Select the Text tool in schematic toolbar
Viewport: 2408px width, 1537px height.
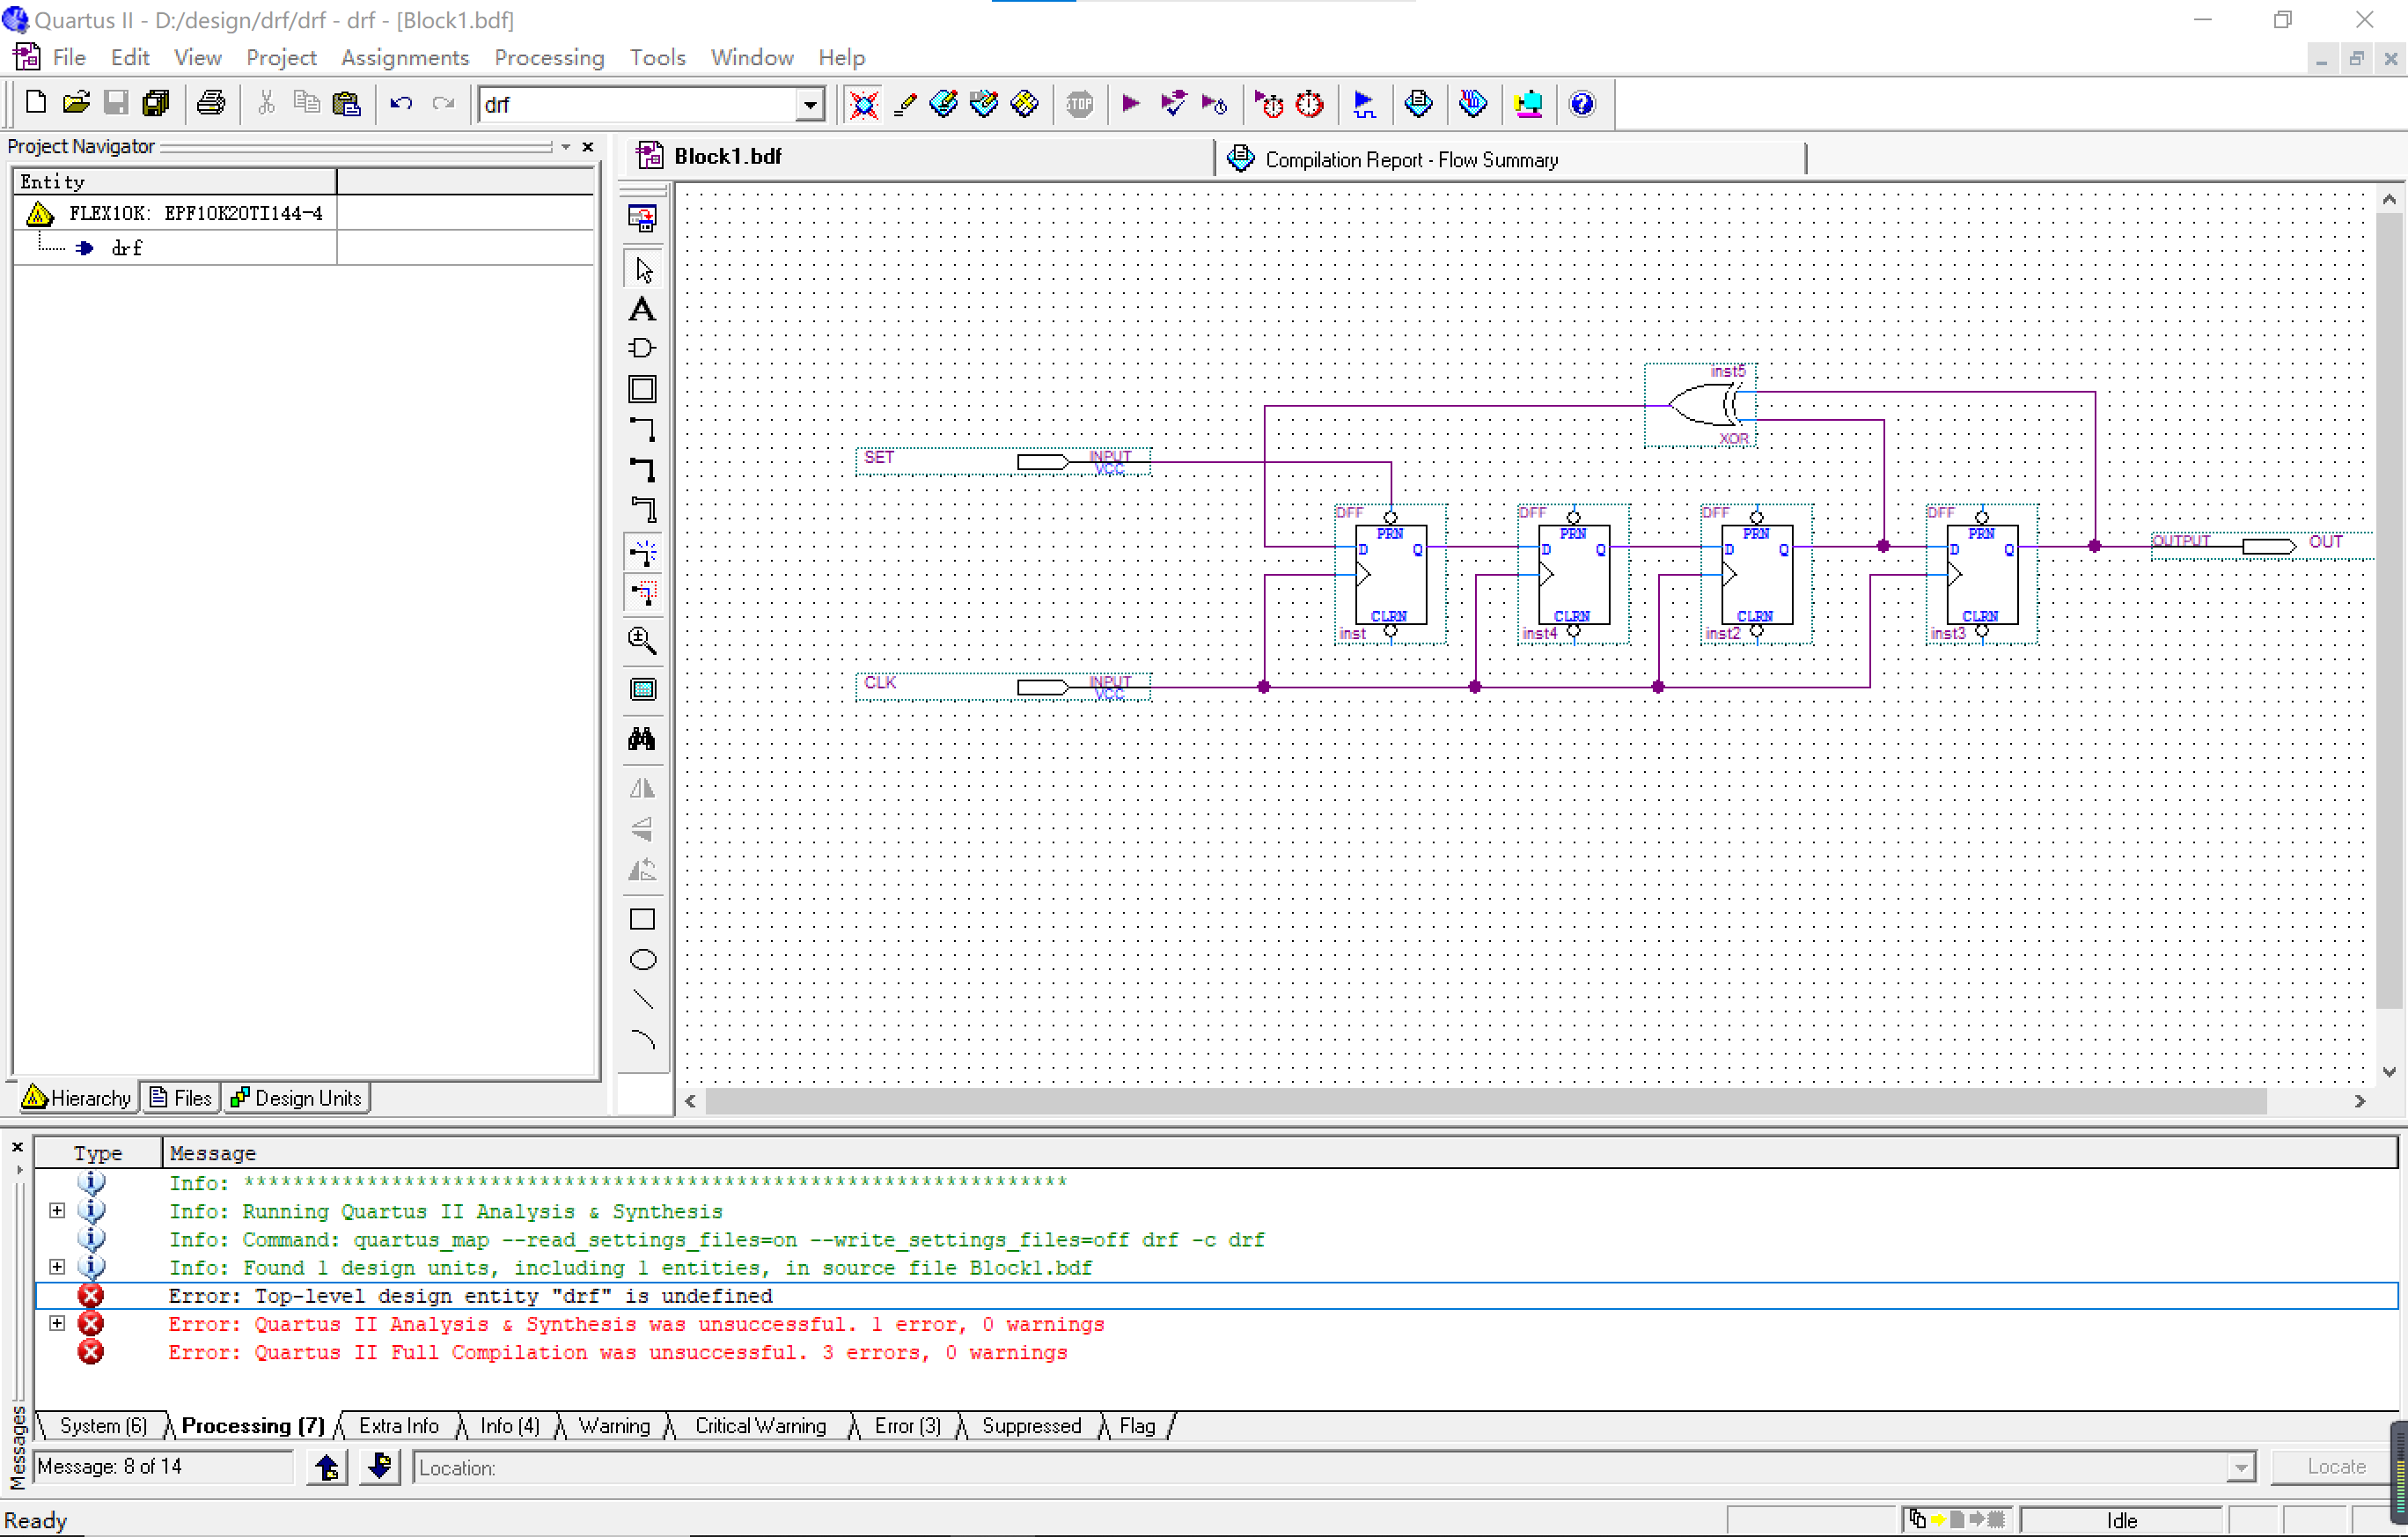pyautogui.click(x=642, y=309)
